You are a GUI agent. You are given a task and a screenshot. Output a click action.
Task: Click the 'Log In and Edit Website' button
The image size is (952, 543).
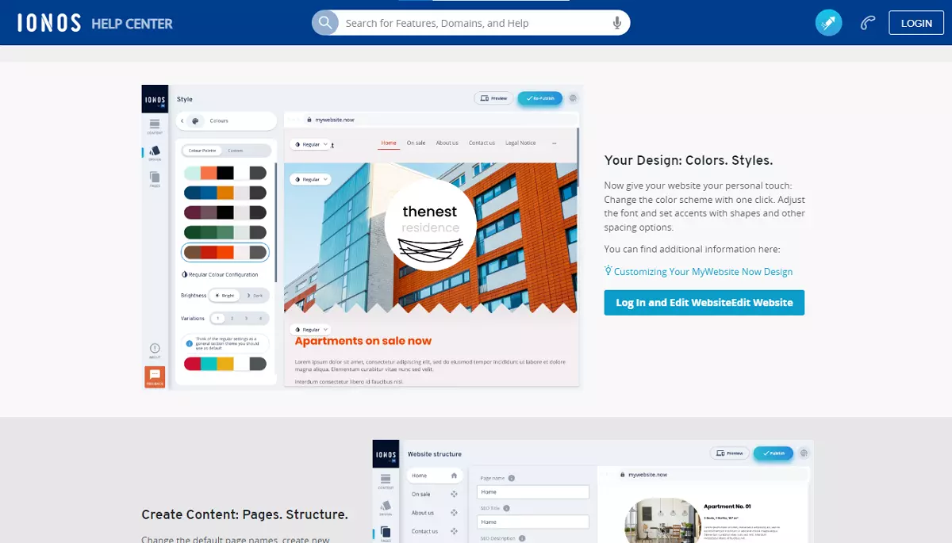point(704,302)
